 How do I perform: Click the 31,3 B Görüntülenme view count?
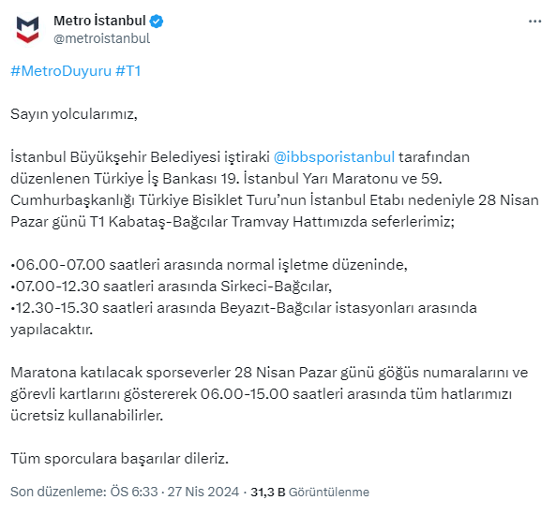[x=310, y=492]
